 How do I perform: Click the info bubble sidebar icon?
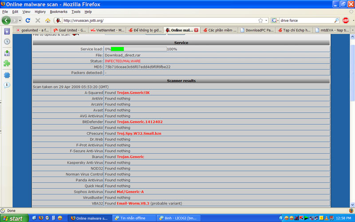point(7,85)
